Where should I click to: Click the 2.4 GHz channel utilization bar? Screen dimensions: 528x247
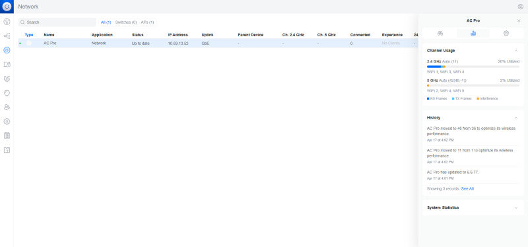[473, 67]
